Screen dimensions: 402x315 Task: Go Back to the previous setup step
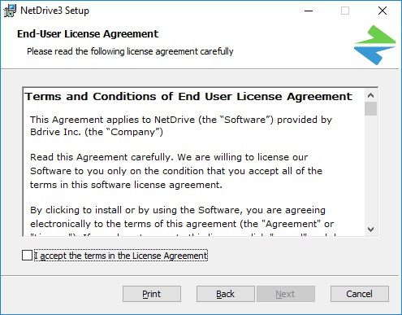226,294
